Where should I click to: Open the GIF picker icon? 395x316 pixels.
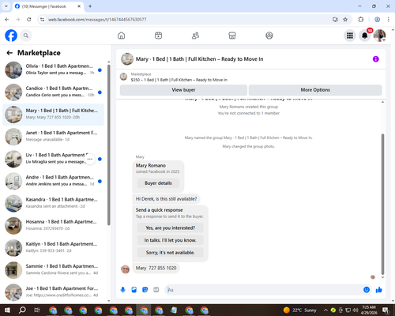(x=156, y=290)
